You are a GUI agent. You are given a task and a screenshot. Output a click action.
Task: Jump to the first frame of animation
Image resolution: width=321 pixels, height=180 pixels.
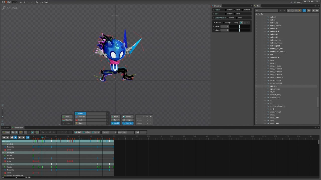pyautogui.click(x=4, y=137)
